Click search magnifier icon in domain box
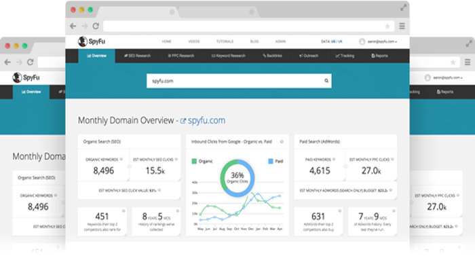 click(326, 81)
